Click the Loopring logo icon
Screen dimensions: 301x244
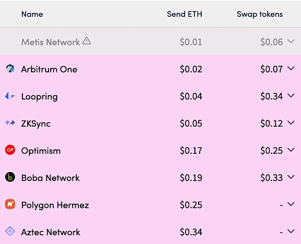(10, 96)
